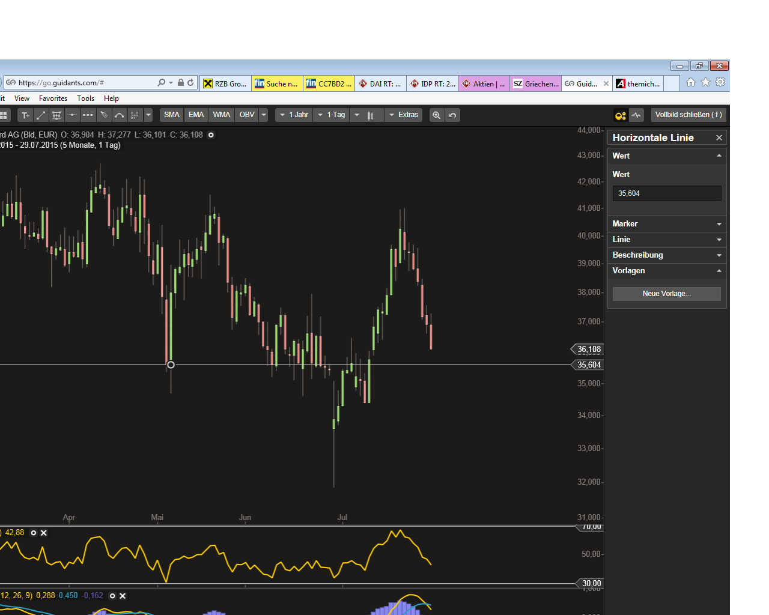Open the Tools menu
769x615 pixels.
point(85,98)
